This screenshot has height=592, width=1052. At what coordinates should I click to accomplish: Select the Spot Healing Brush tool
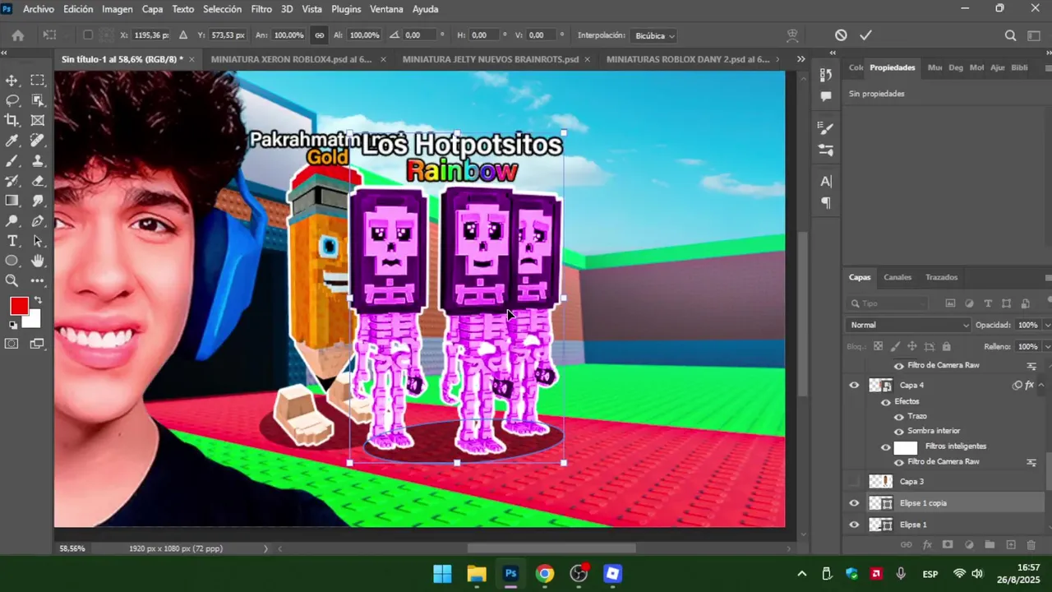click(x=38, y=141)
